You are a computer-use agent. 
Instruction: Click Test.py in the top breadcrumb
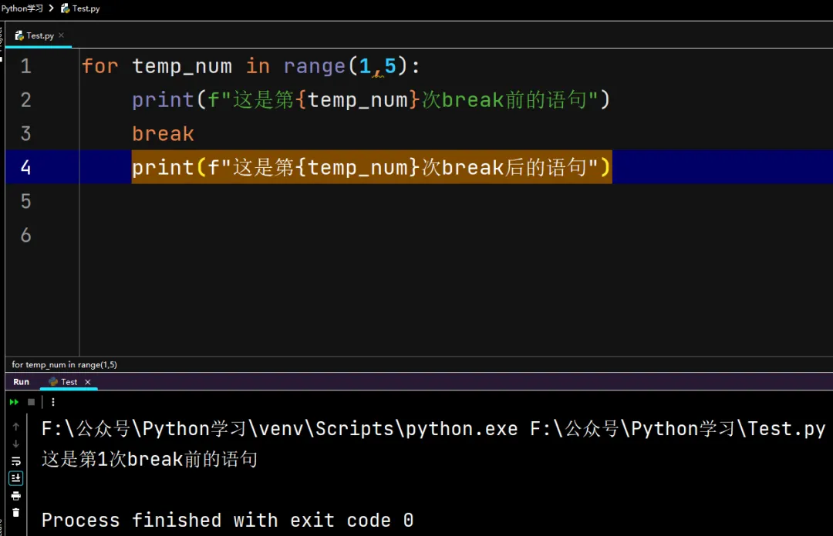(85, 8)
